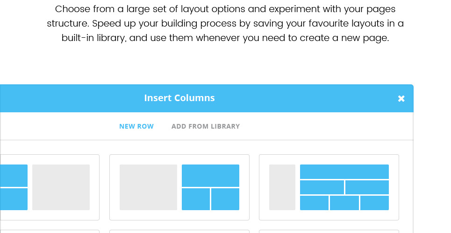Select bottom-left blue cell of middle layout
Viewport: 451px width, 233px height.
click(195, 199)
